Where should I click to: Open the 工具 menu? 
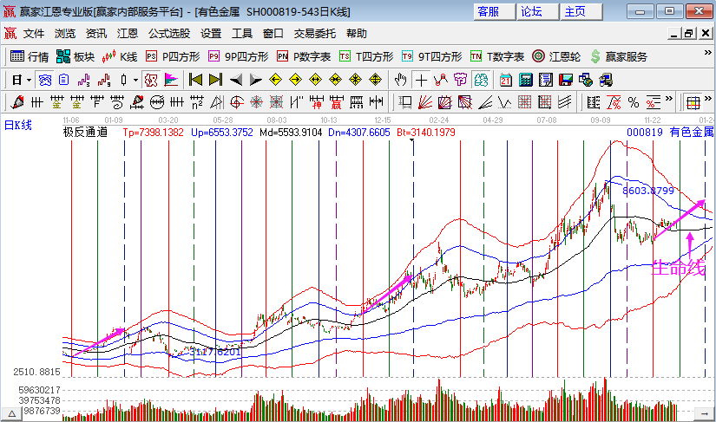click(241, 33)
